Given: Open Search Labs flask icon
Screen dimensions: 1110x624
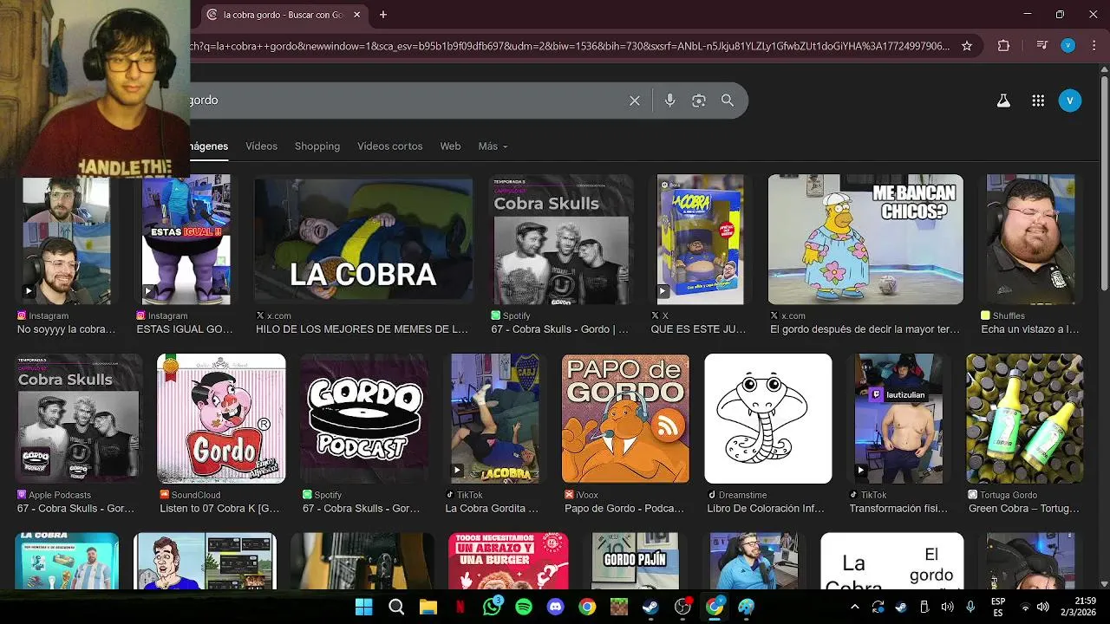Looking at the screenshot, I should coord(1003,101).
